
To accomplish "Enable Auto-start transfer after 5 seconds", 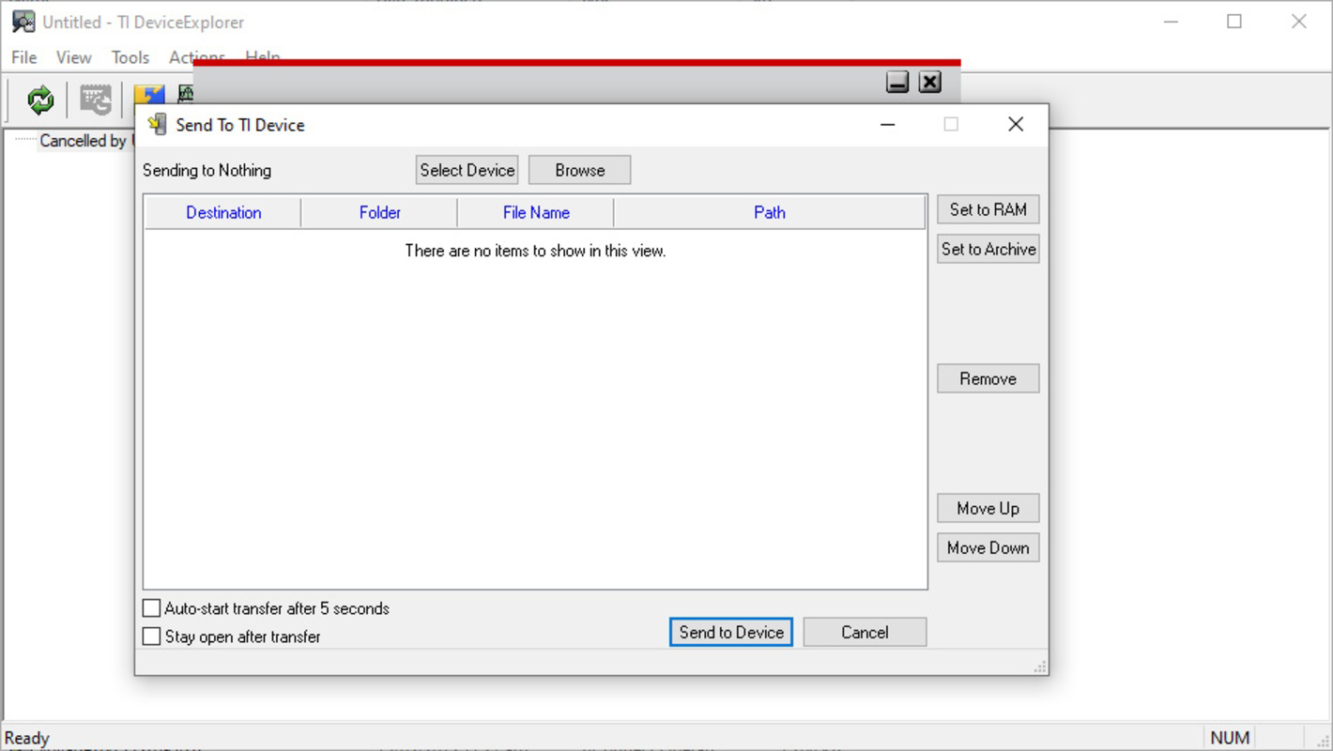I will click(151, 608).
